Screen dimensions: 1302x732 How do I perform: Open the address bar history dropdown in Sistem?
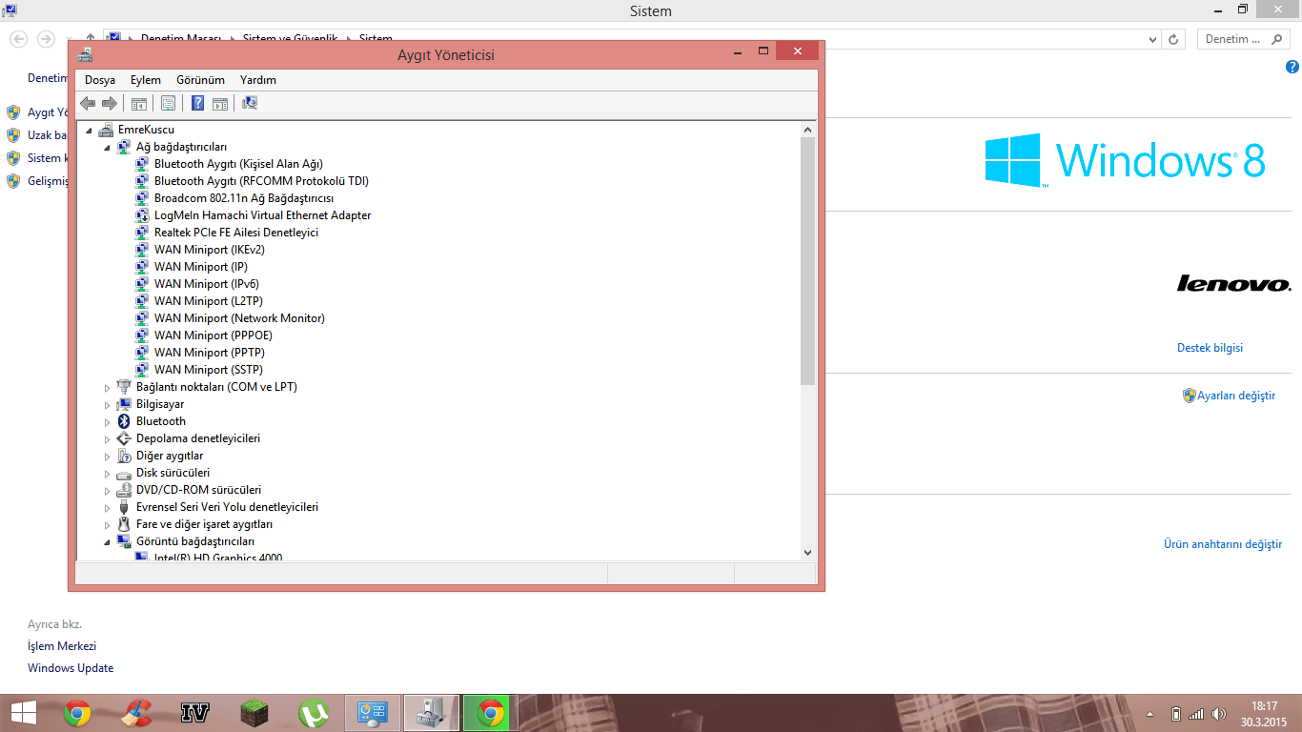coord(1152,39)
